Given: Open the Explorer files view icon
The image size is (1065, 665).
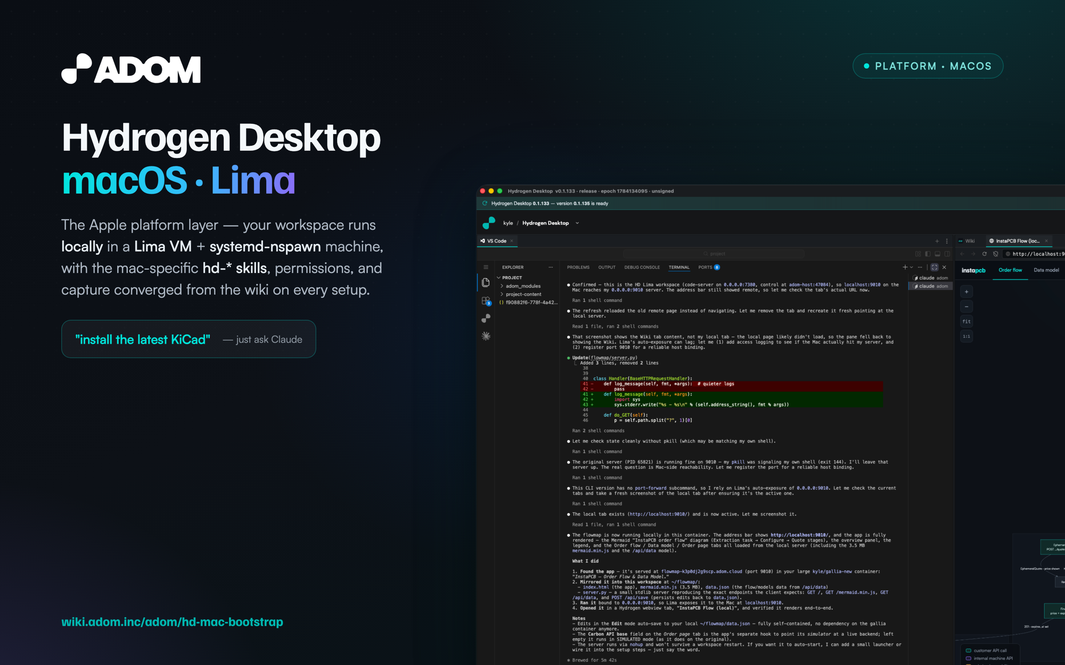Looking at the screenshot, I should 486,283.
